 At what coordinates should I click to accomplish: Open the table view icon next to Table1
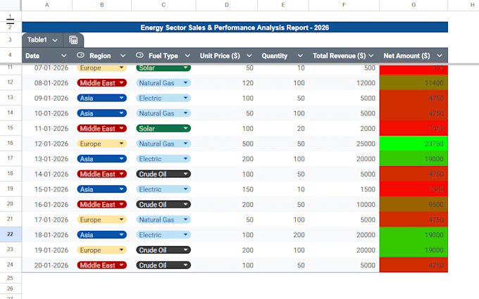pyautogui.click(x=73, y=40)
